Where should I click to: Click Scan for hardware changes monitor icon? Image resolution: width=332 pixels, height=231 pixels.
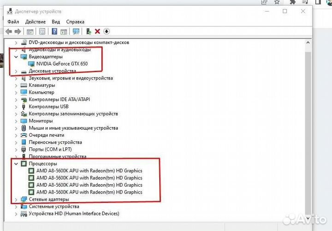[76, 31]
